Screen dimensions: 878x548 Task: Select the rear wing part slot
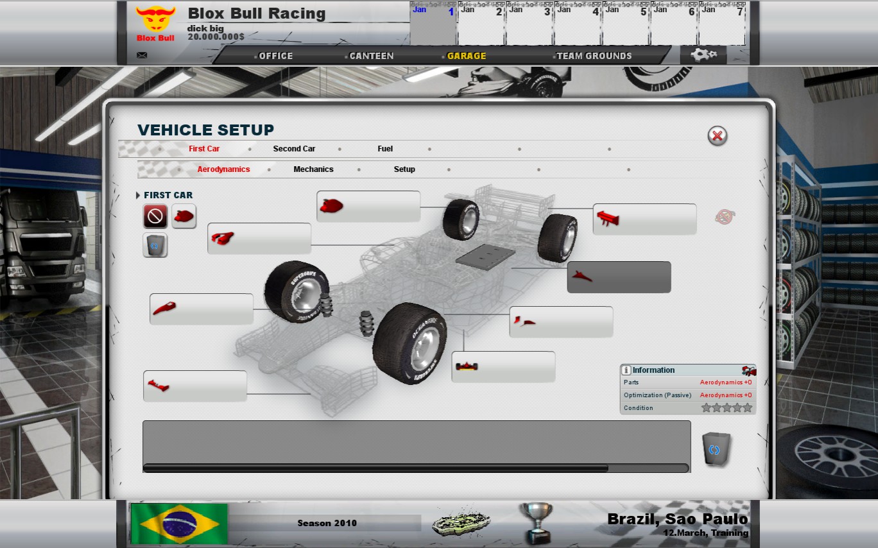tap(644, 219)
